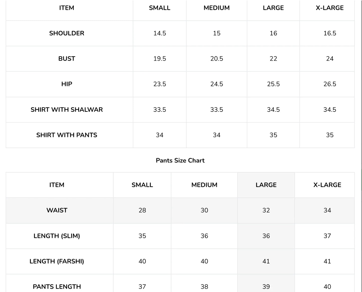Click hip value 26.5
This screenshot has height=292, width=362.
click(x=330, y=84)
